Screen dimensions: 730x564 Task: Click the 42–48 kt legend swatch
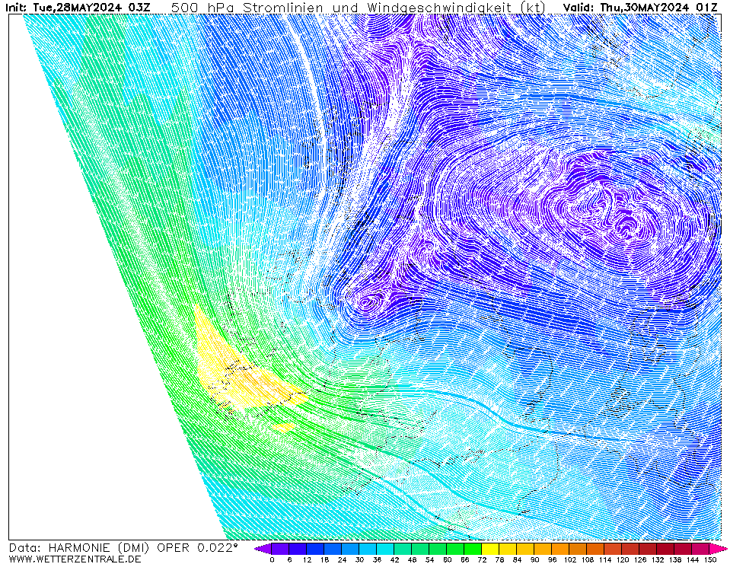pyautogui.click(x=403, y=549)
